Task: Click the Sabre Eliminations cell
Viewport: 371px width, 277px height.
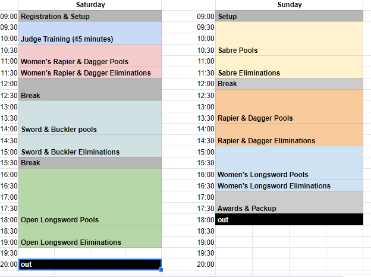Action: pyautogui.click(x=289, y=67)
